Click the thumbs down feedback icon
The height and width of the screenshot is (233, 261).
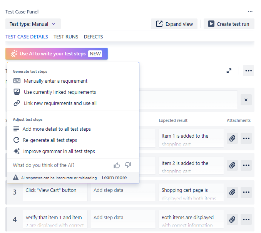tap(128, 165)
